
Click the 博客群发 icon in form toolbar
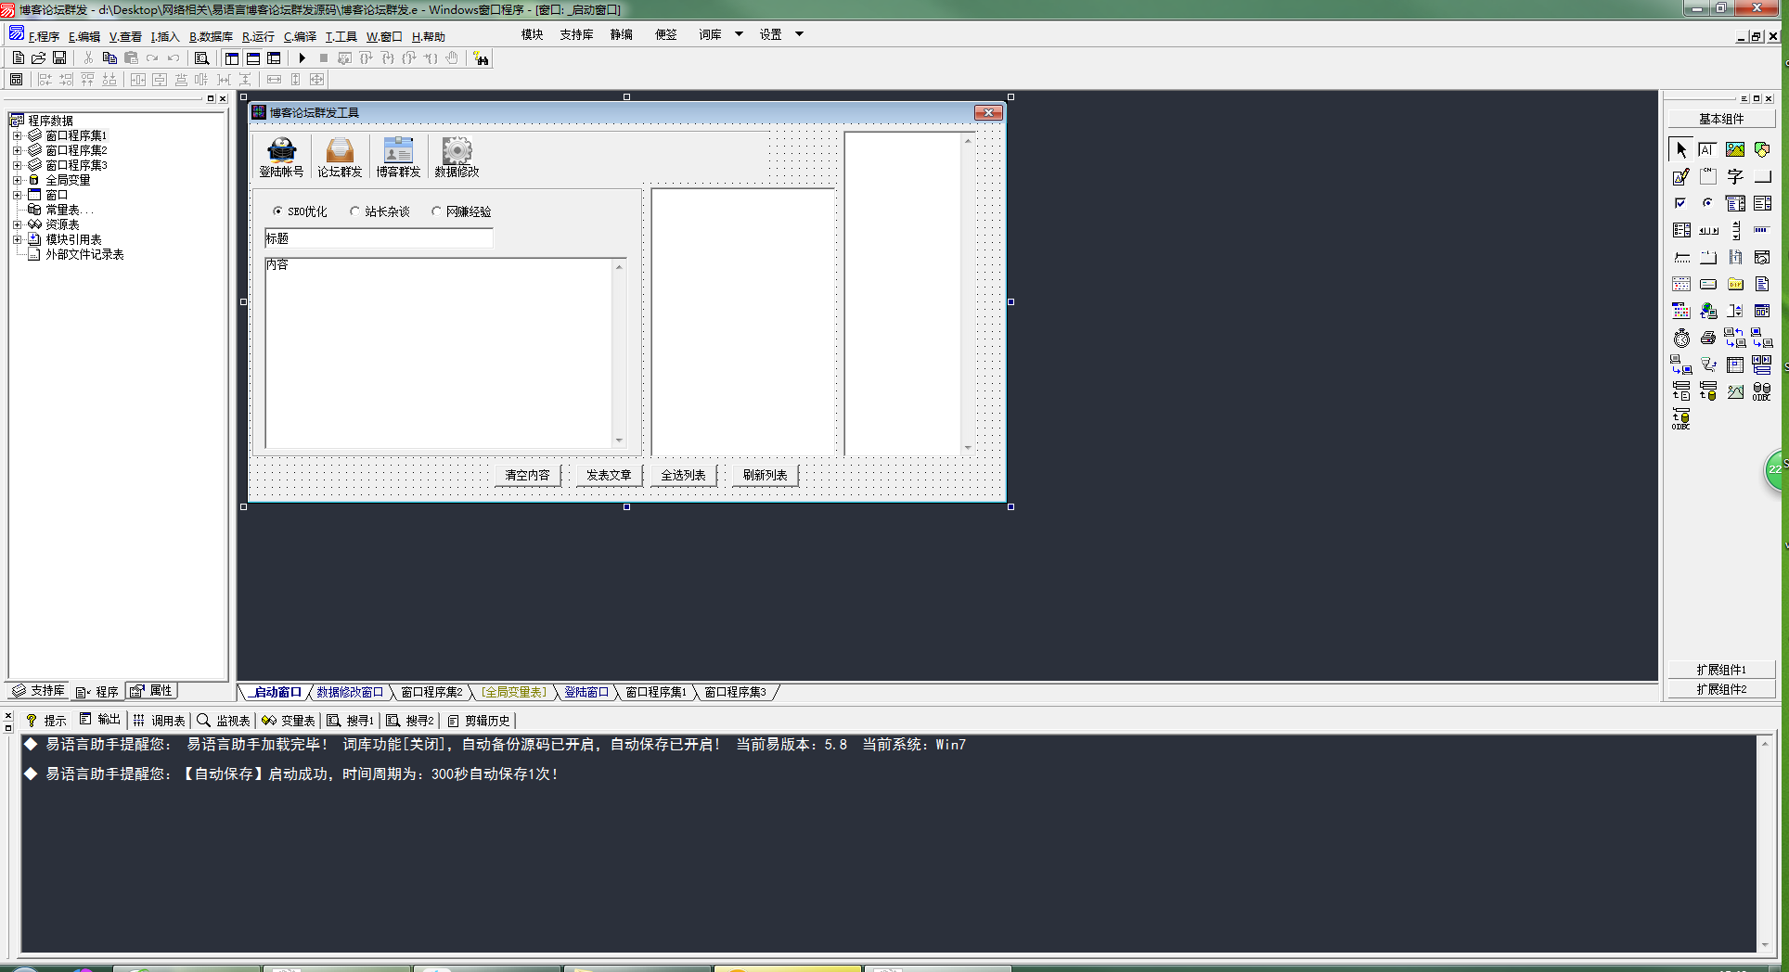pos(398,156)
